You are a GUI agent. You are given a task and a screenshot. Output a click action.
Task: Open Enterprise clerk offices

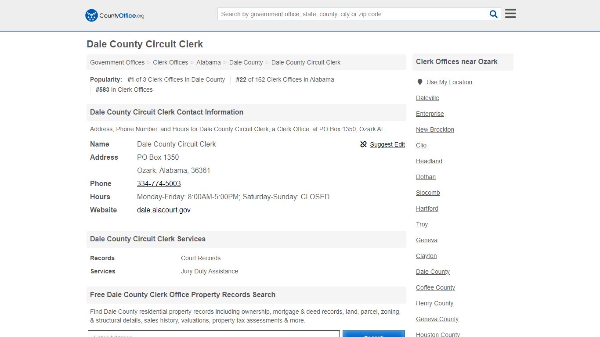click(x=430, y=114)
